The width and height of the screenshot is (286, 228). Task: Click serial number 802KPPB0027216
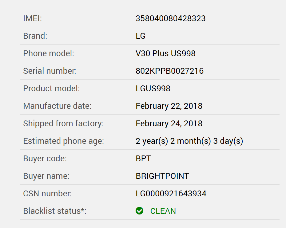click(x=169, y=71)
